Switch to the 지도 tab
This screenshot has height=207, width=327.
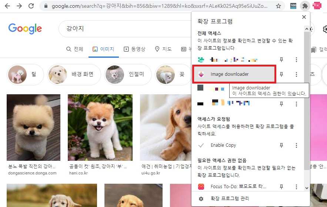163,49
